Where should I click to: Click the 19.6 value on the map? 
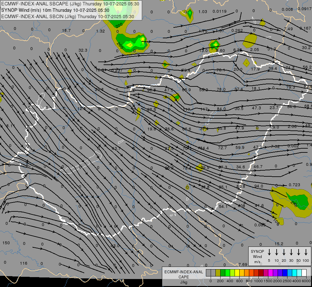[x=152, y=129]
